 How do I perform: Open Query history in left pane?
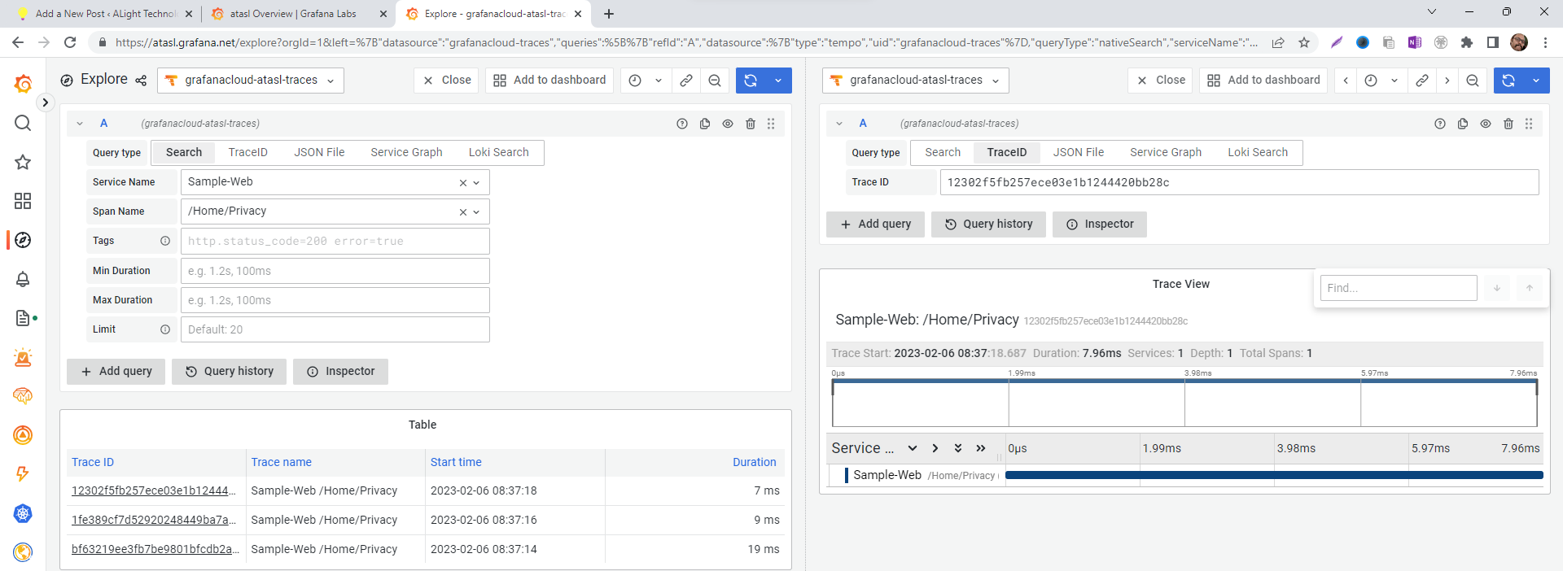pyautogui.click(x=230, y=372)
